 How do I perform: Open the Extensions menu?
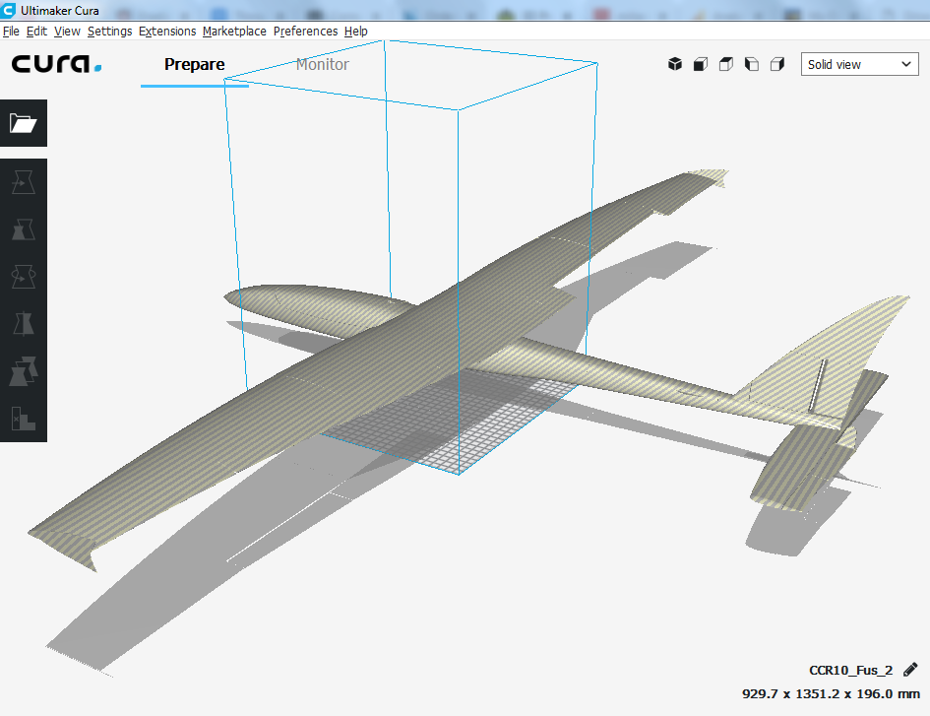tap(167, 31)
